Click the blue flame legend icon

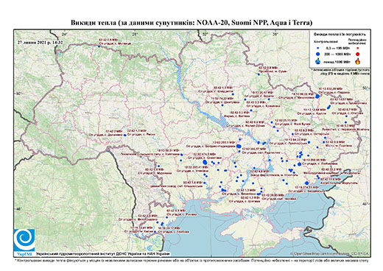tap(318, 61)
